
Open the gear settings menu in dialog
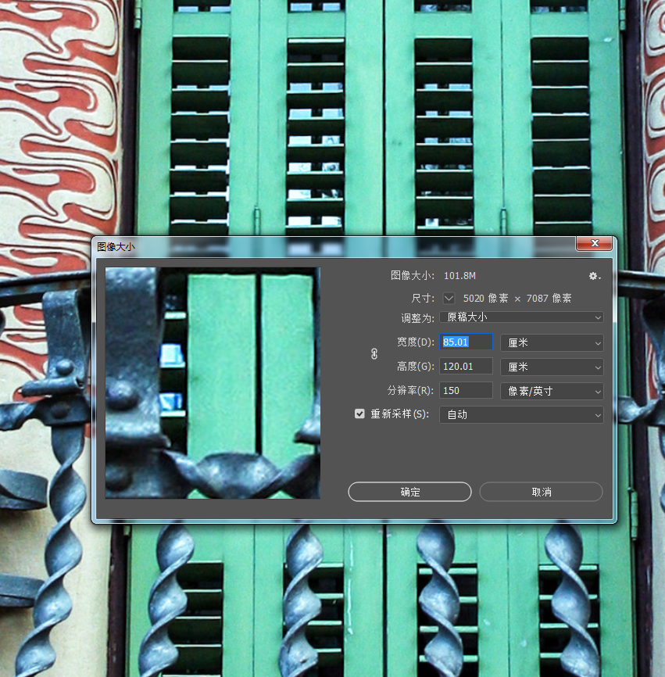pos(594,276)
